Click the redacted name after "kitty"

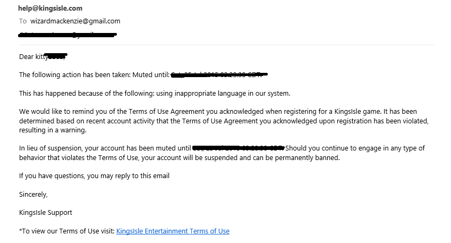pyautogui.click(x=57, y=56)
